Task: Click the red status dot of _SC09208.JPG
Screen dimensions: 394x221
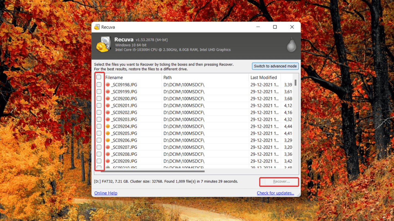Action: click(108, 154)
